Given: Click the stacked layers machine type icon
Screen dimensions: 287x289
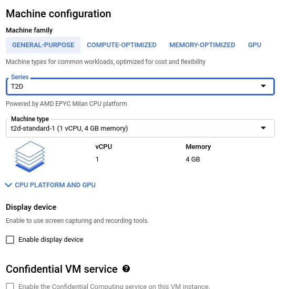Looking at the screenshot, I should pyautogui.click(x=30, y=157).
